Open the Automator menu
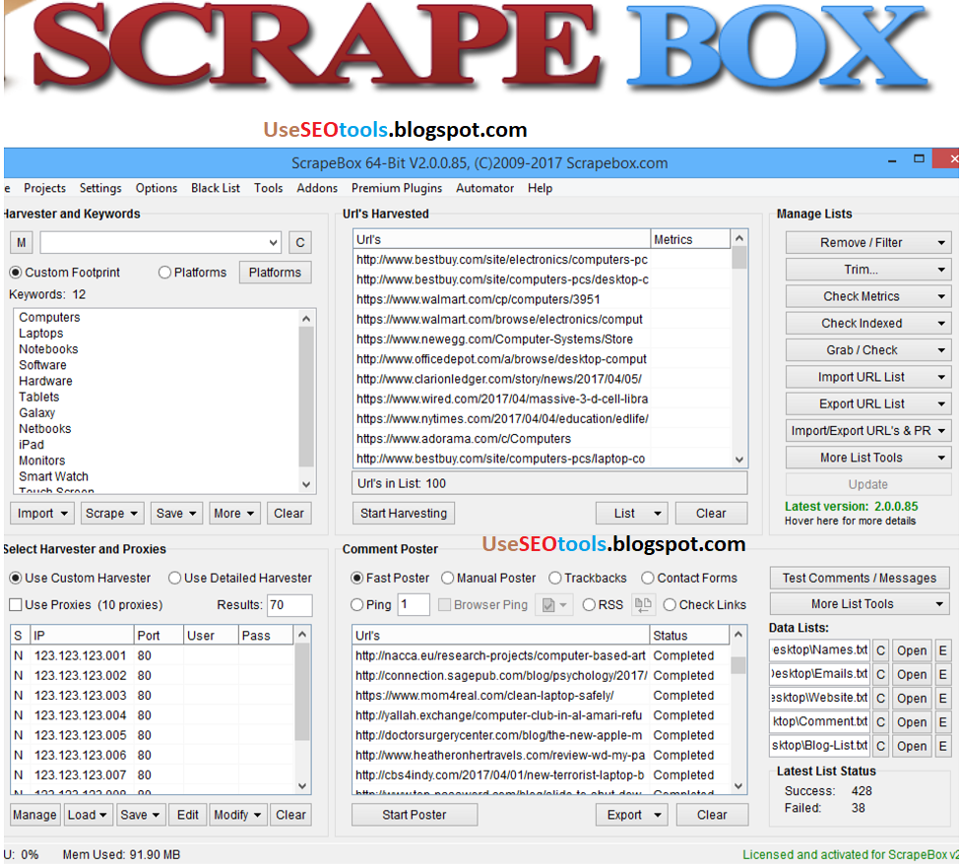 point(484,188)
